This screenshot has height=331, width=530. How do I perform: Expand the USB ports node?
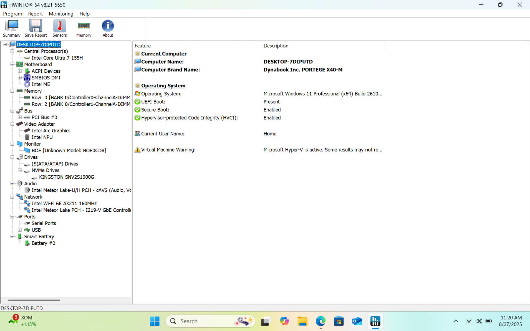[x=20, y=230]
